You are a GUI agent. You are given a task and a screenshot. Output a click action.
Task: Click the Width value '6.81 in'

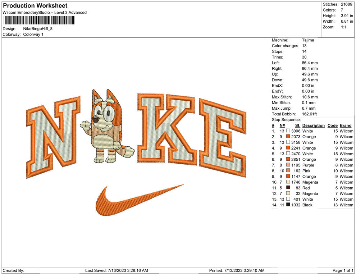coord(347,21)
